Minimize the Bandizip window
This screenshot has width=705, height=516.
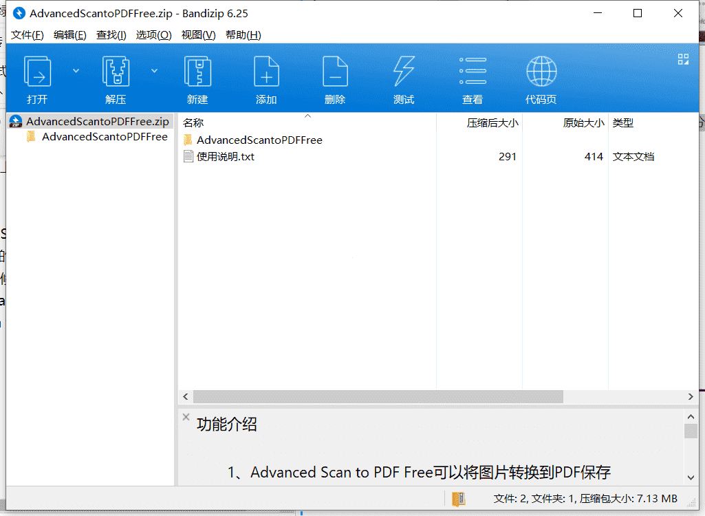pos(598,14)
